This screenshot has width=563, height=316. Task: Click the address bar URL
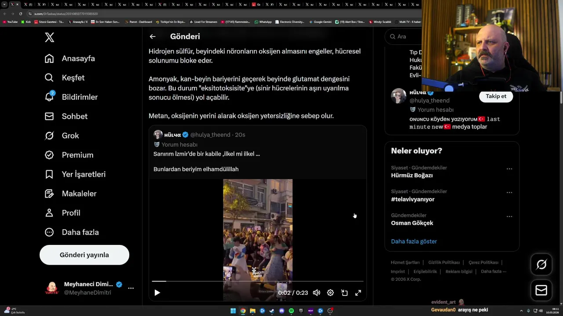coord(66,14)
